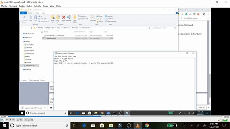The height and width of the screenshot is (129, 230).
Task: Toggle select-all checkbox in Name column
Action: 42,32
